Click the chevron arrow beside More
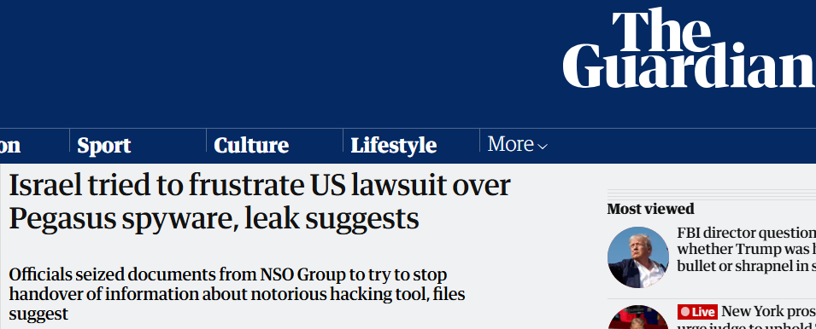This screenshot has height=329, width=816. click(x=543, y=147)
